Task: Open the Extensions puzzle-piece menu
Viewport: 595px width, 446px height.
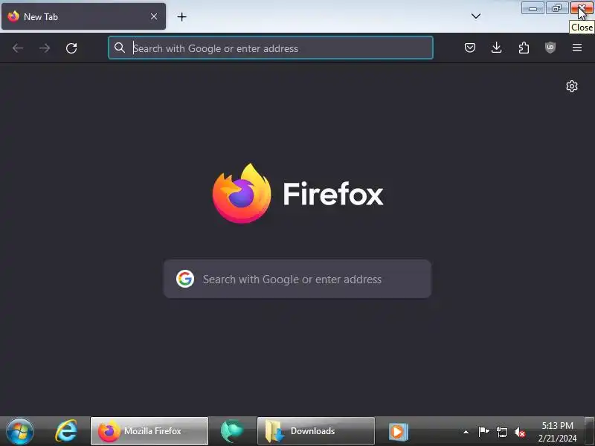Action: [x=524, y=48]
